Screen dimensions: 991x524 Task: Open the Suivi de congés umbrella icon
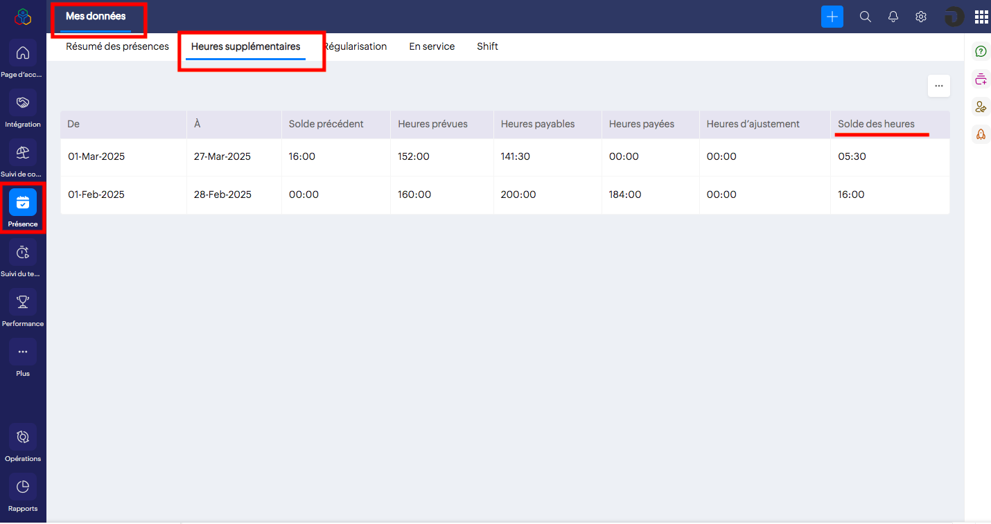(23, 153)
